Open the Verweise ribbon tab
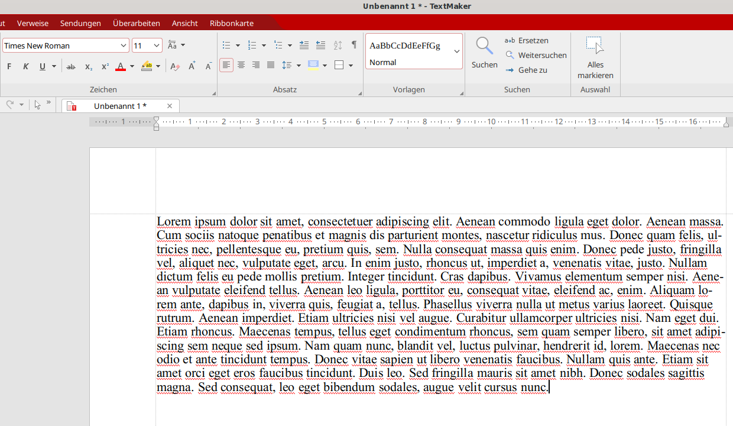Screen dimensions: 733x426 pos(33,23)
